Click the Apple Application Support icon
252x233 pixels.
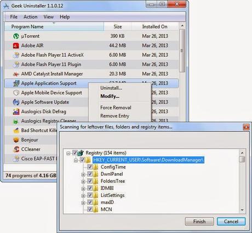tap(16, 83)
